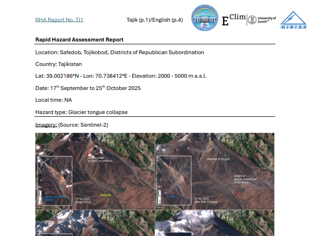This screenshot has height=236, width=312.
Task: Click the Rapid Hazard Assessment Report heading
Action: [80, 40]
